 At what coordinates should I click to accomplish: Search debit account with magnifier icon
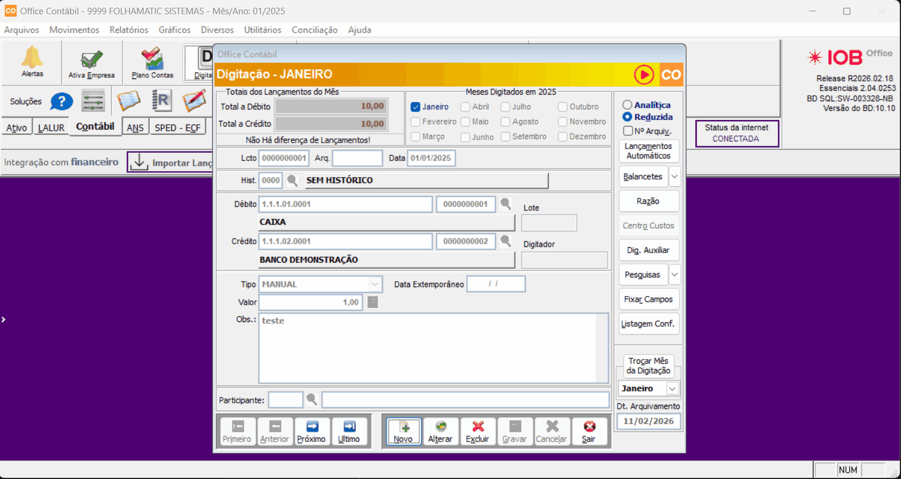[x=506, y=204]
